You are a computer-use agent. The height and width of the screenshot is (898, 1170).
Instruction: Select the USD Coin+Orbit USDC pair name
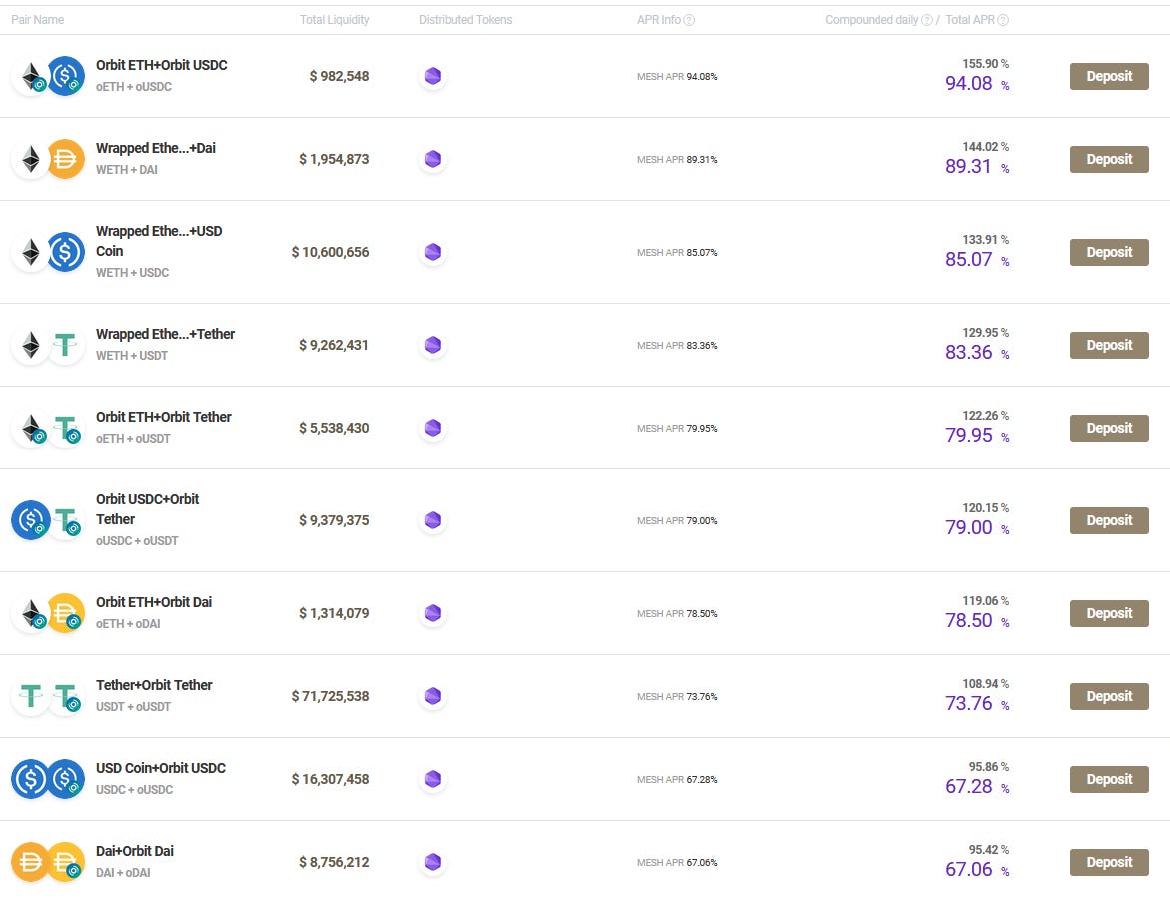point(161,768)
